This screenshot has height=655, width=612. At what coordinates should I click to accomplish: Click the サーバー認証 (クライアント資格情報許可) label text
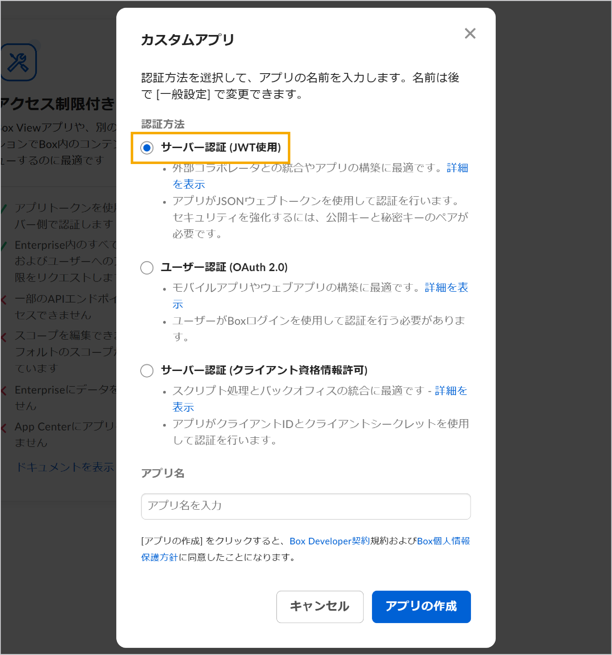(264, 370)
